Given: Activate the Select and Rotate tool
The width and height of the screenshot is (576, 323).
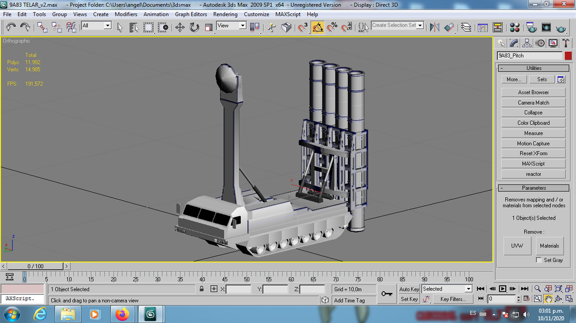Looking at the screenshot, I should [x=194, y=27].
